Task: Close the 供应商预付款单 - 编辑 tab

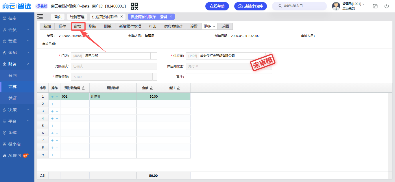Action: click(x=171, y=17)
